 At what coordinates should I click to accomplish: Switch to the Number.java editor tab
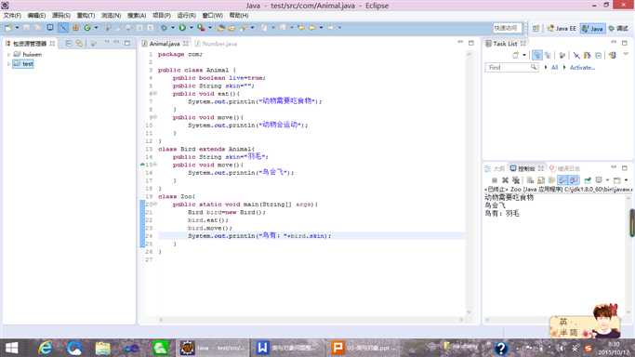point(217,44)
